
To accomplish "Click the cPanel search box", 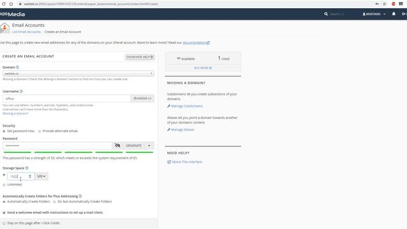I will point(337,14).
